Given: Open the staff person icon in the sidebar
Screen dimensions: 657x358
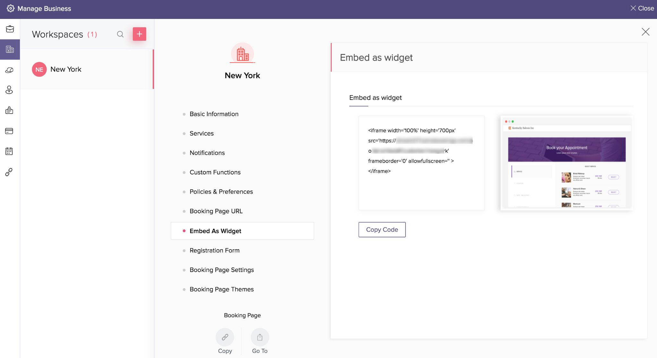Looking at the screenshot, I should 9,90.
